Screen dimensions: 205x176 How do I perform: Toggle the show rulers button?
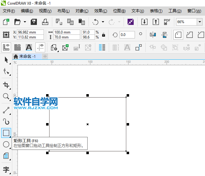pos(6,47)
